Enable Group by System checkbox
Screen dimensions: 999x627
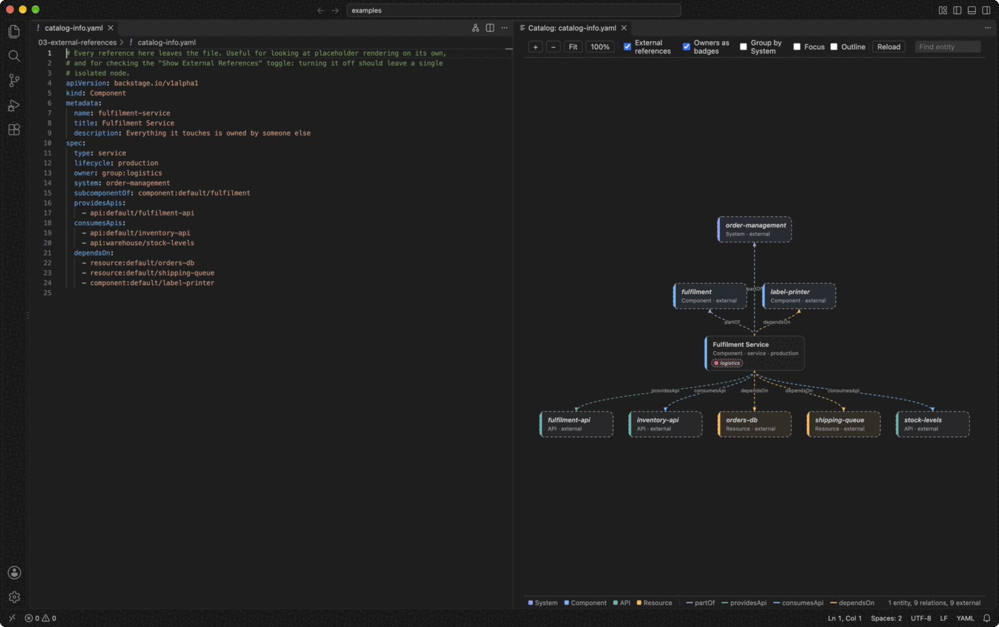[743, 47]
